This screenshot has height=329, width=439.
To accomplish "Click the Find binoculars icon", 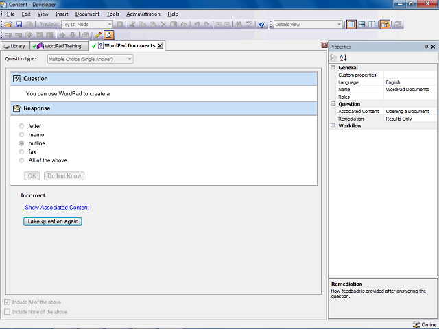I will click(239, 25).
